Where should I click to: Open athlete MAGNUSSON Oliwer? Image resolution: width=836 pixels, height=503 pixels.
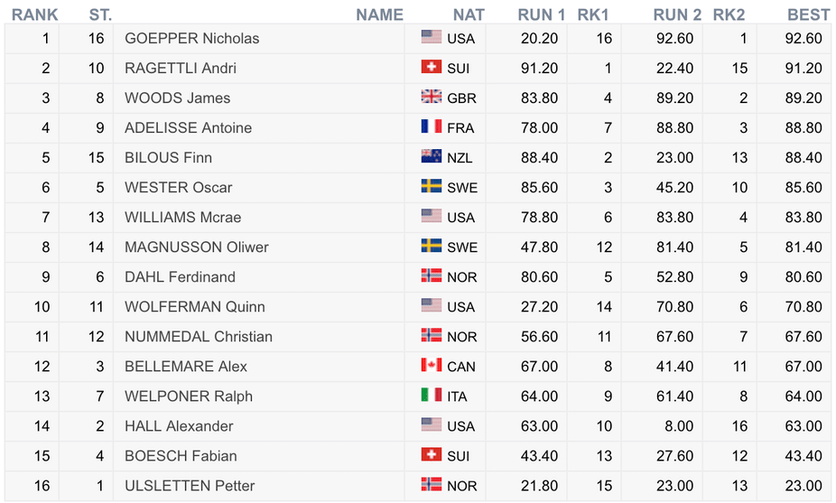[x=197, y=247]
